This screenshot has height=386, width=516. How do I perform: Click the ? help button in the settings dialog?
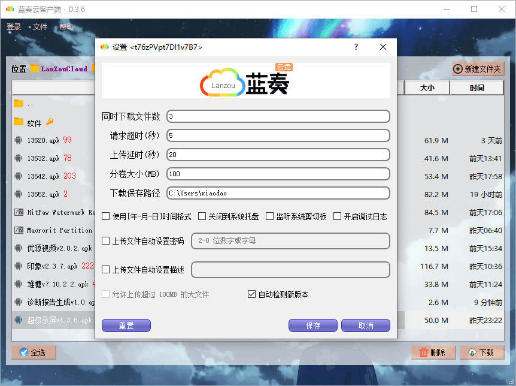coord(356,47)
